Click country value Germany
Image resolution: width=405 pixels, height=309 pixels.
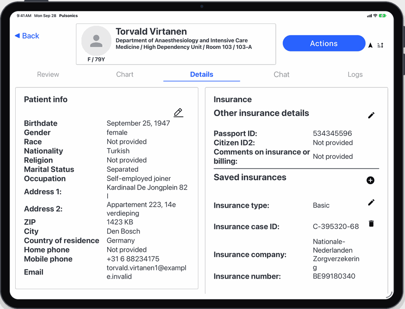pos(121,240)
